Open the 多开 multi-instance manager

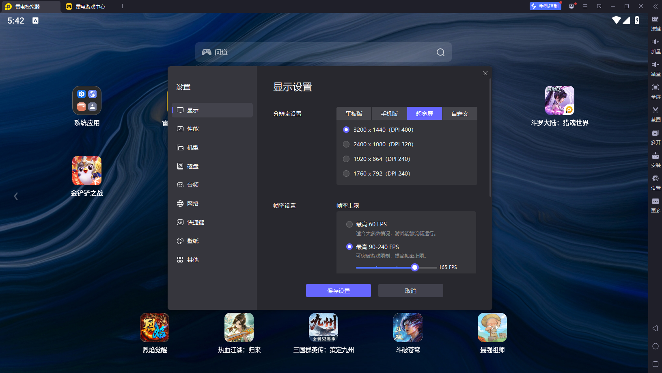point(656,137)
